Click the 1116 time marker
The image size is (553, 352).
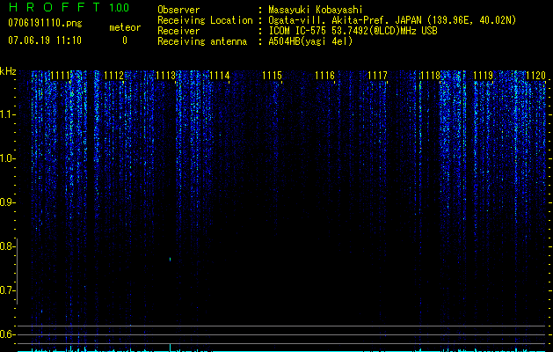[x=324, y=76]
